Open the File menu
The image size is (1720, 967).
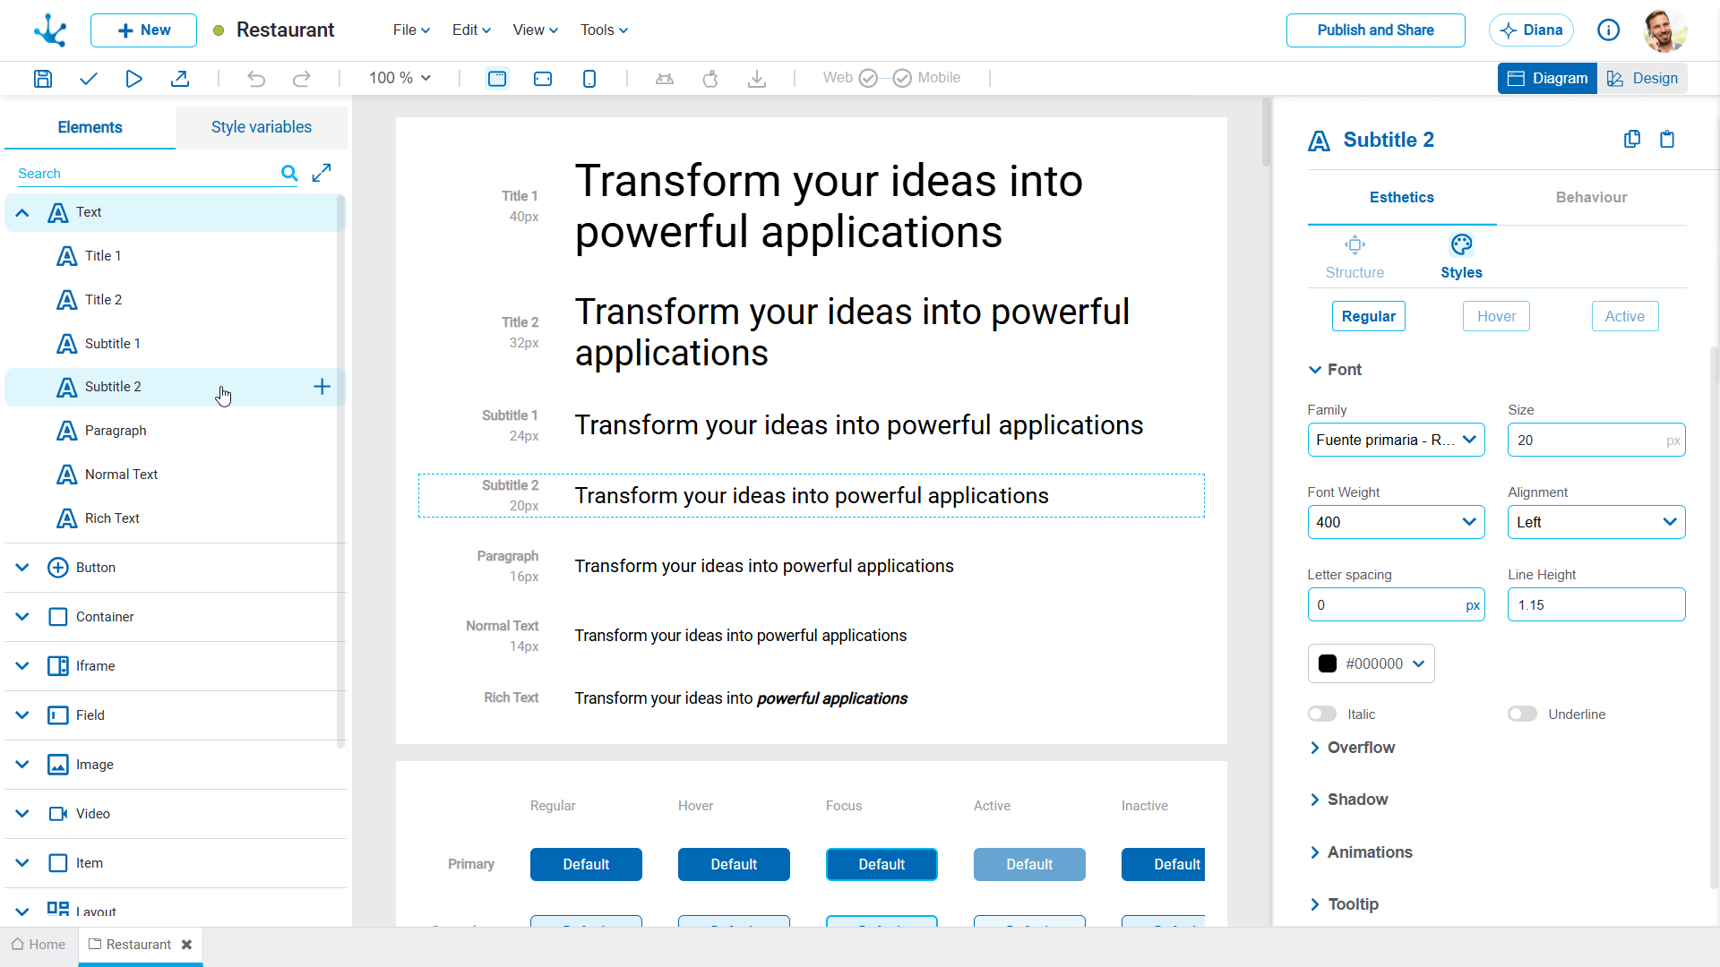coord(411,30)
